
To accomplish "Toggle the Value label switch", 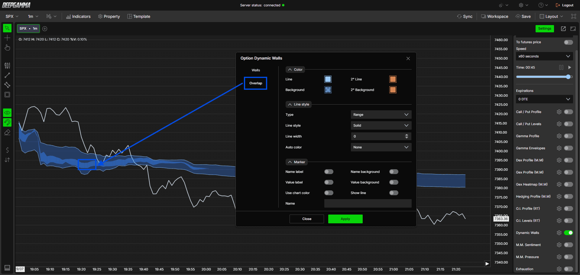I will 329,182.
